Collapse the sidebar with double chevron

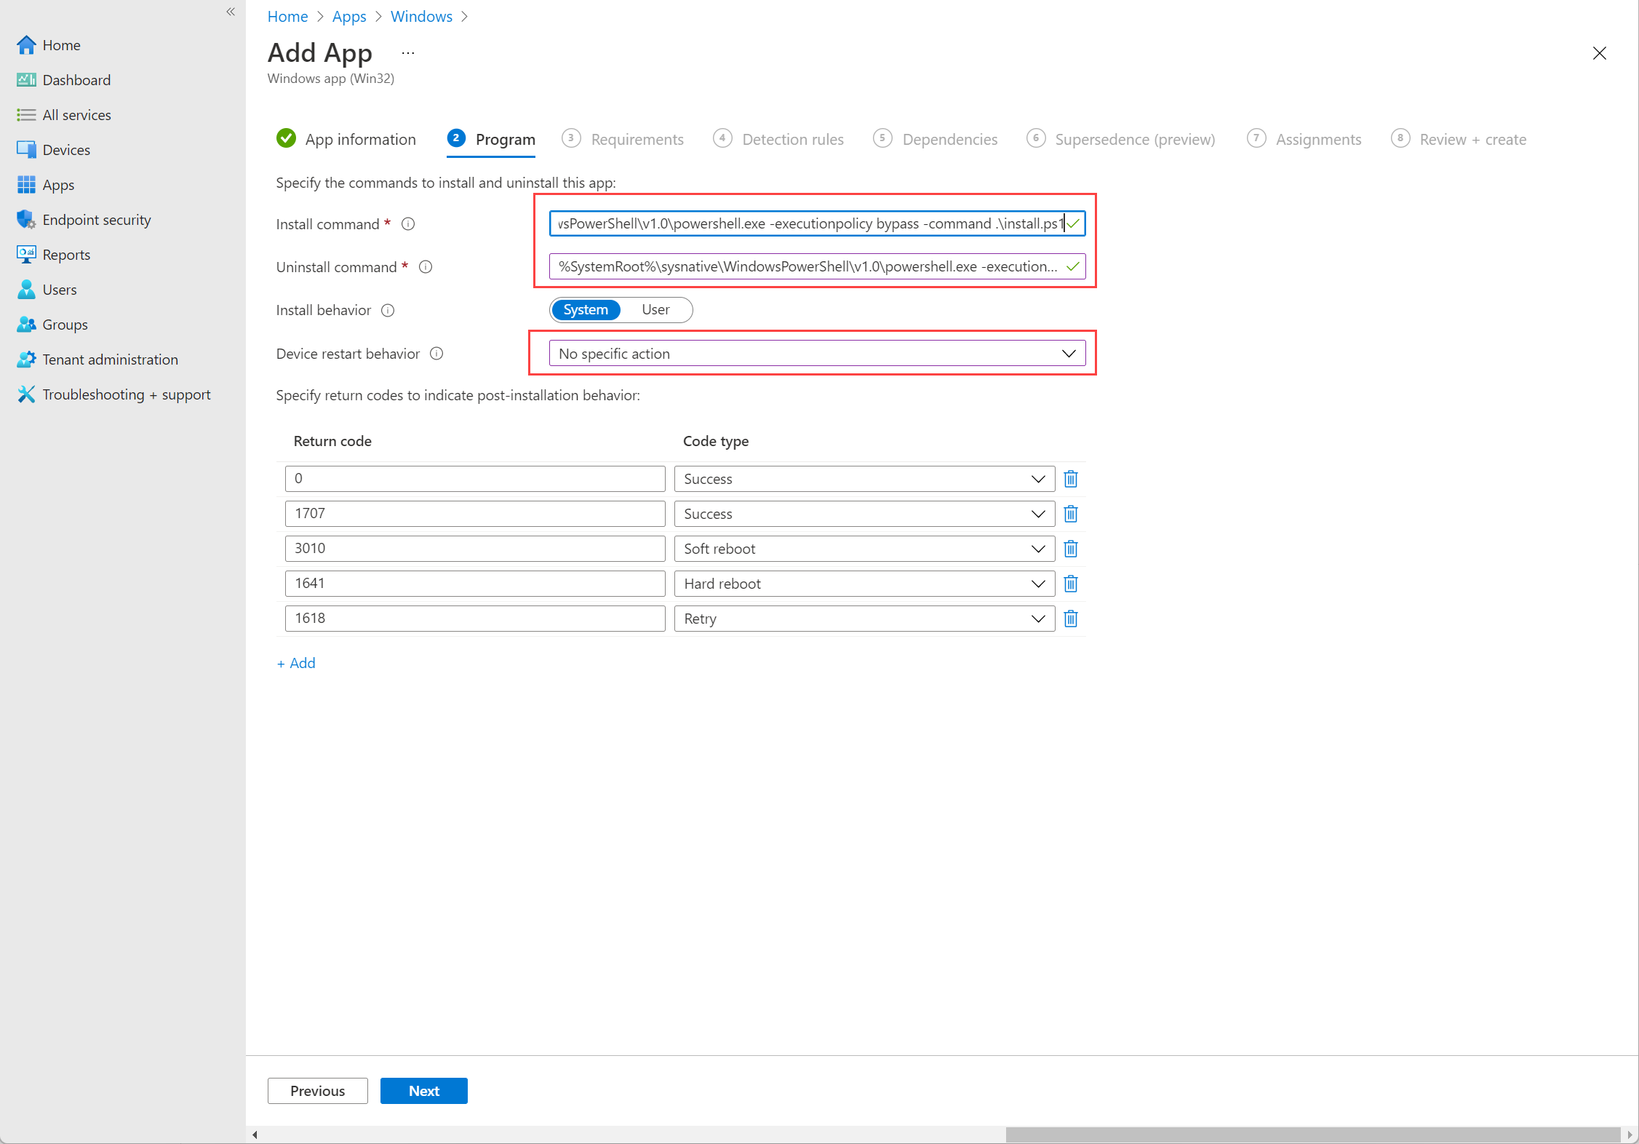tap(231, 12)
